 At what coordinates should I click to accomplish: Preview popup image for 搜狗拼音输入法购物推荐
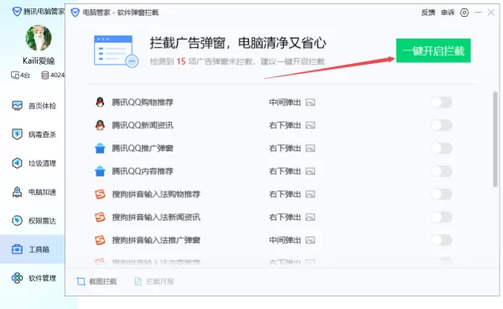tap(310, 194)
